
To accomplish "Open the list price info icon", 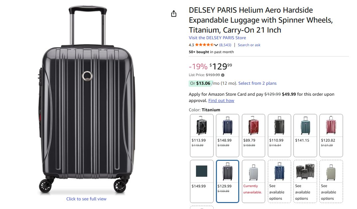I will 223,75.
